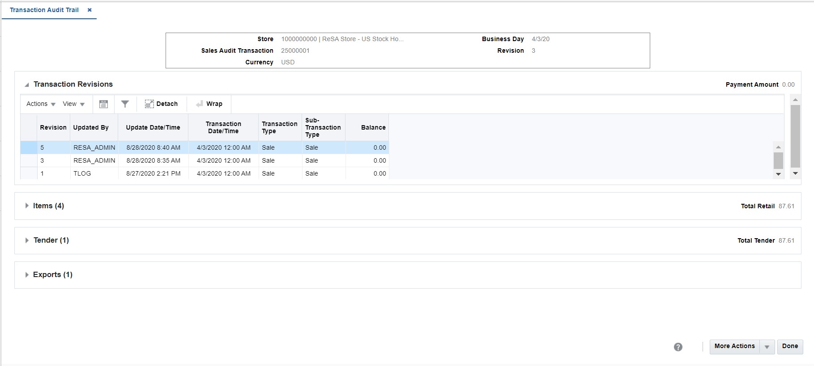Viewport: 814px width, 366px height.
Task: Open the View menu
Action: pos(73,104)
